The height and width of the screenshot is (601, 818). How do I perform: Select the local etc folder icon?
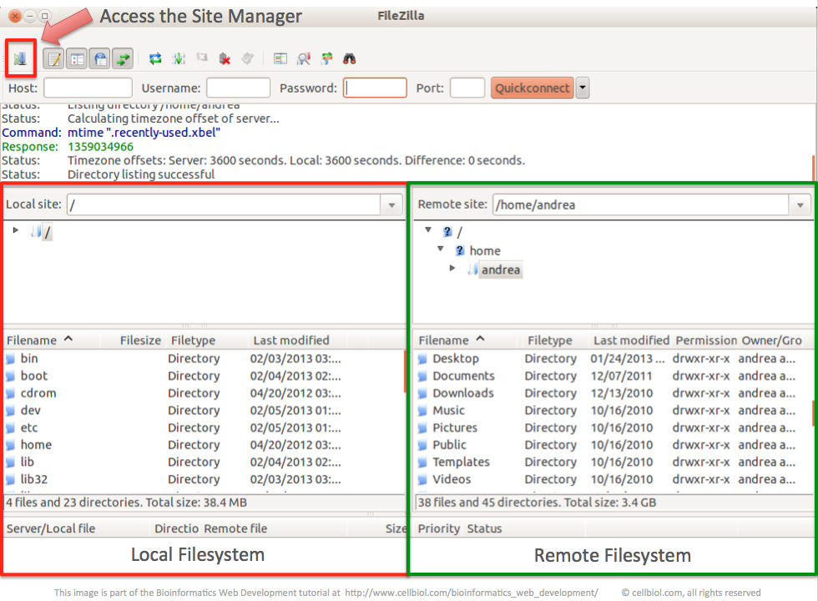(10, 427)
